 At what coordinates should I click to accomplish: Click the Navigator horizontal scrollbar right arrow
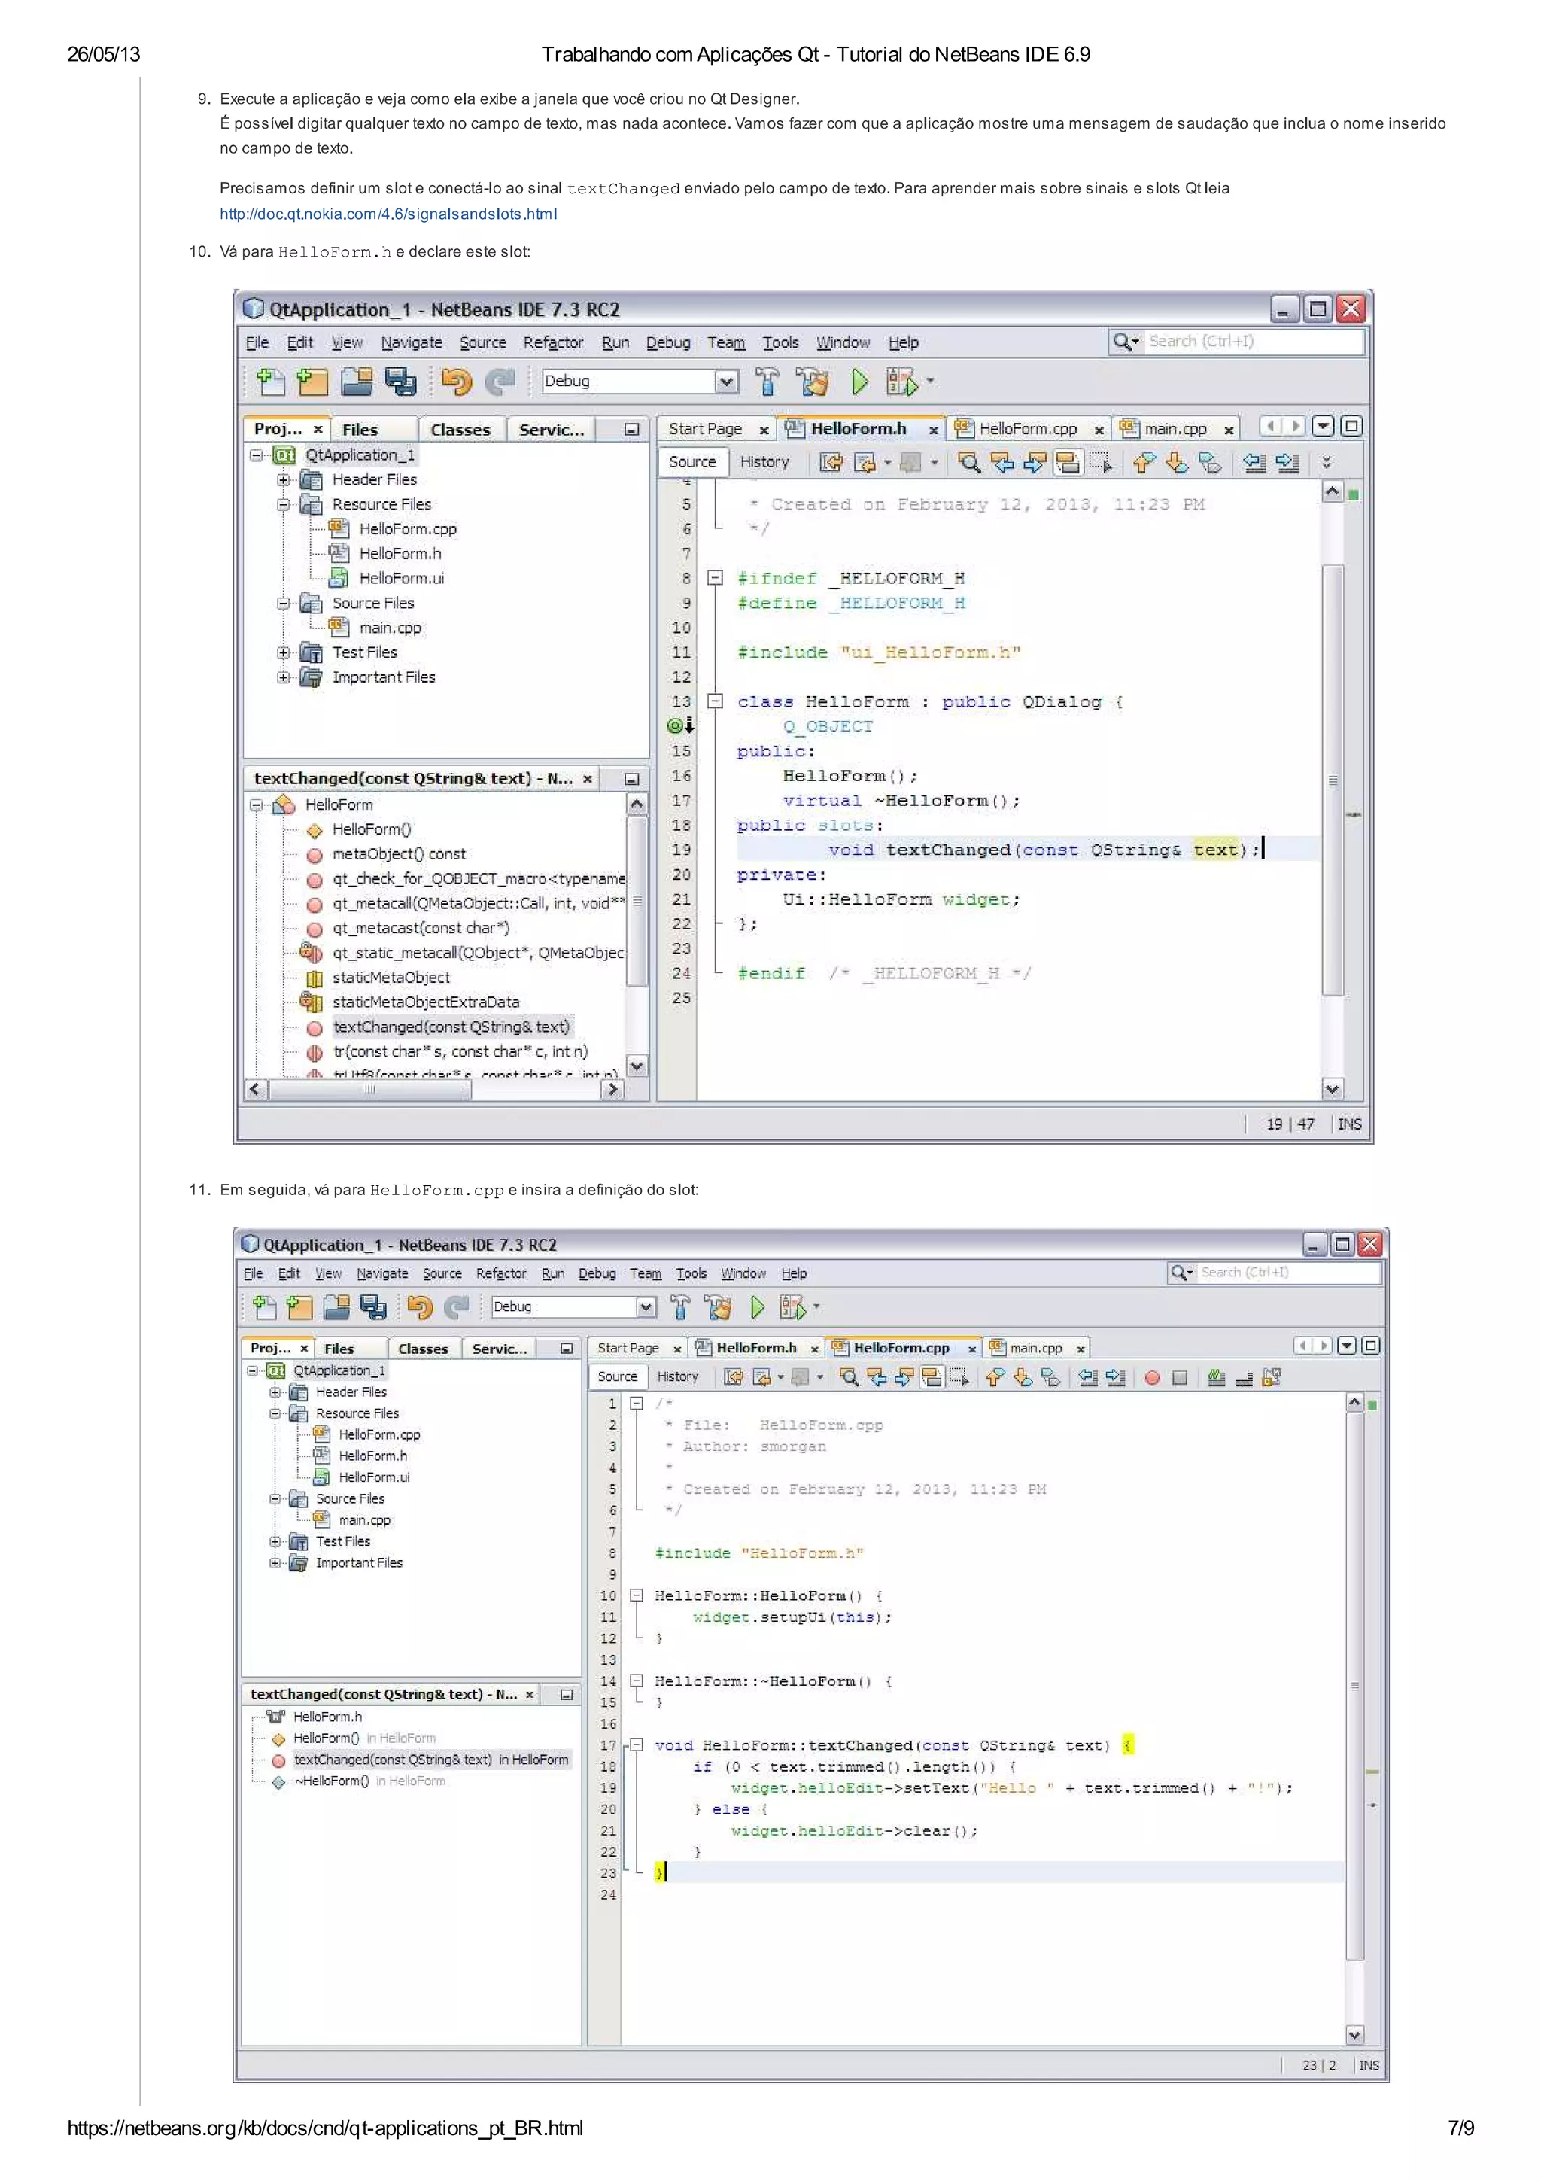[x=613, y=1090]
